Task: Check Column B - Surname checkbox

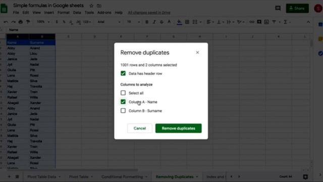Action: 123,111
